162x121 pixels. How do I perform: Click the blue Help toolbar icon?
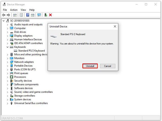click(28, 15)
